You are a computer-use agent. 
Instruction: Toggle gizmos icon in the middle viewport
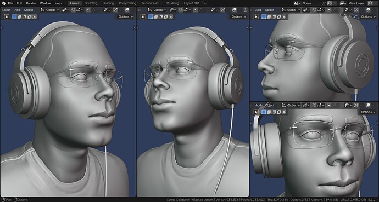222,10
